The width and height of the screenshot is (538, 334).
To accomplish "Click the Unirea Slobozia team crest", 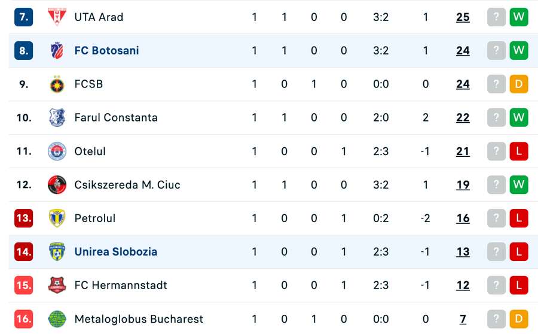I will click(x=57, y=252).
